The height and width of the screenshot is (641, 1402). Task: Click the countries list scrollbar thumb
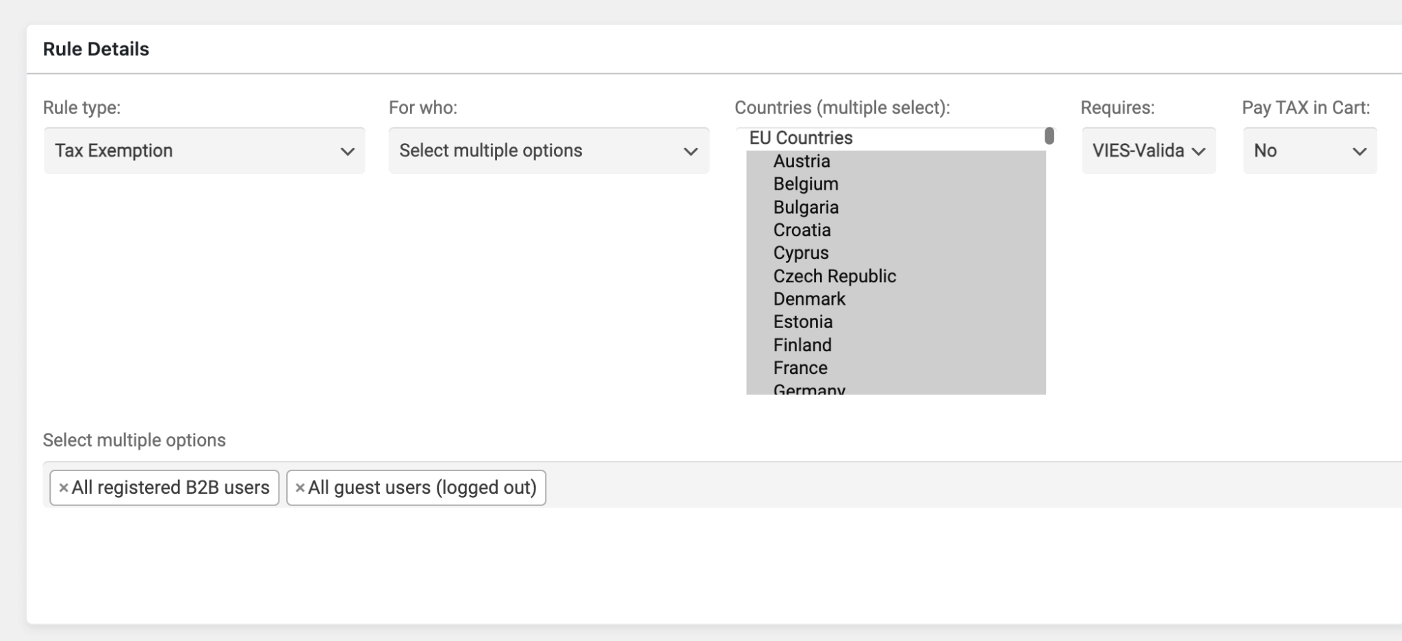(1049, 136)
